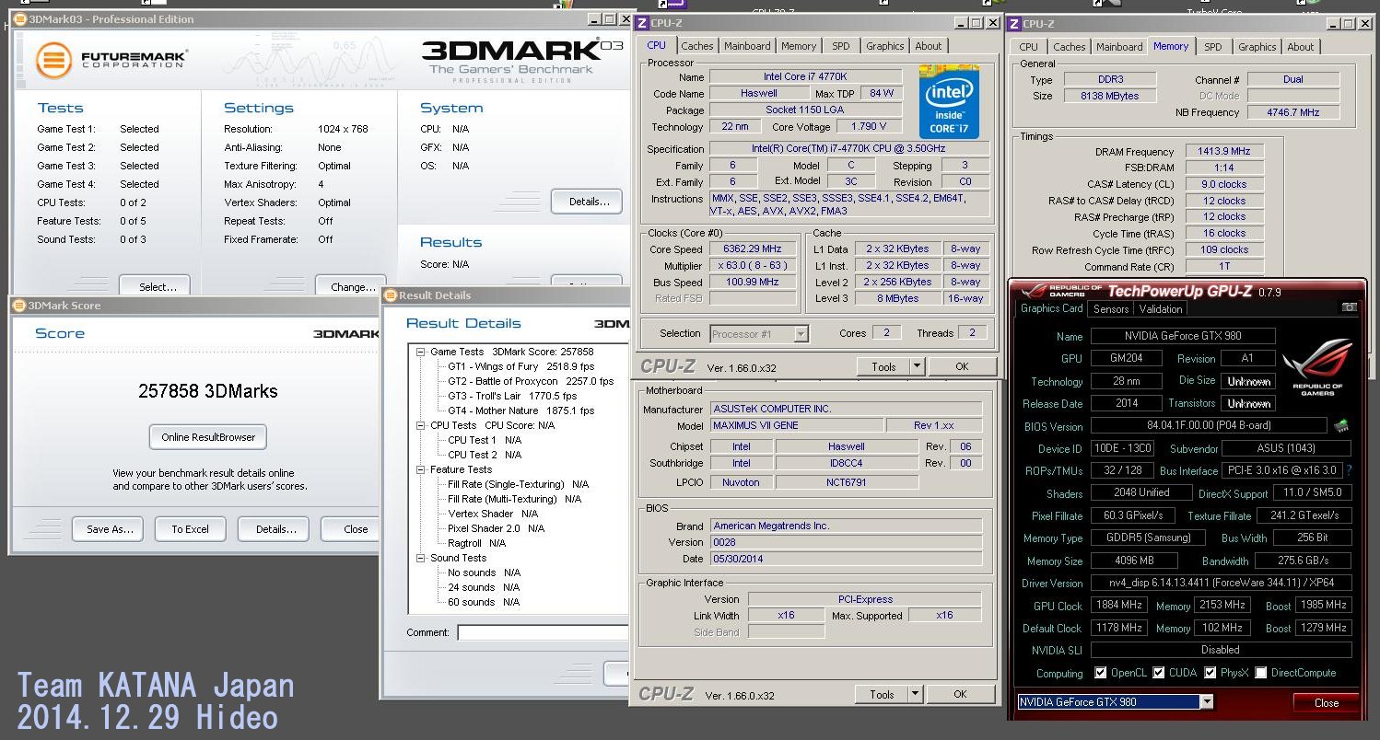Screen dimensions: 1380x740
Task: Click the red Close button in GPU-Z
Action: point(1326,702)
